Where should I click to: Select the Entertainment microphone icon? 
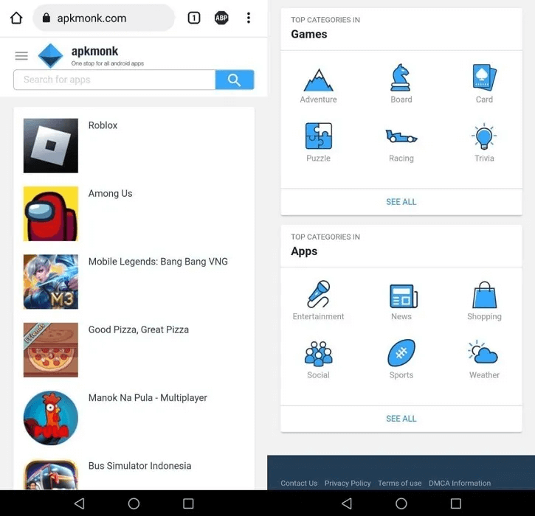tap(318, 294)
